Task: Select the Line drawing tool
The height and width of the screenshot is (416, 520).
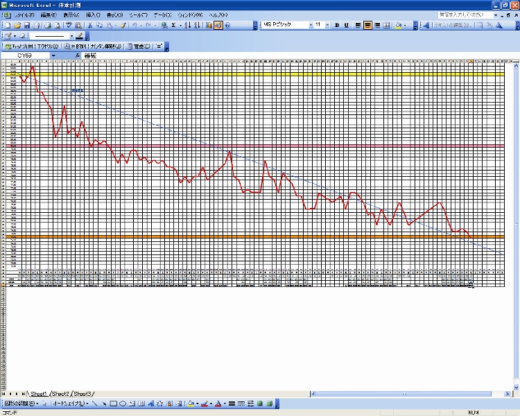Action: point(95,404)
